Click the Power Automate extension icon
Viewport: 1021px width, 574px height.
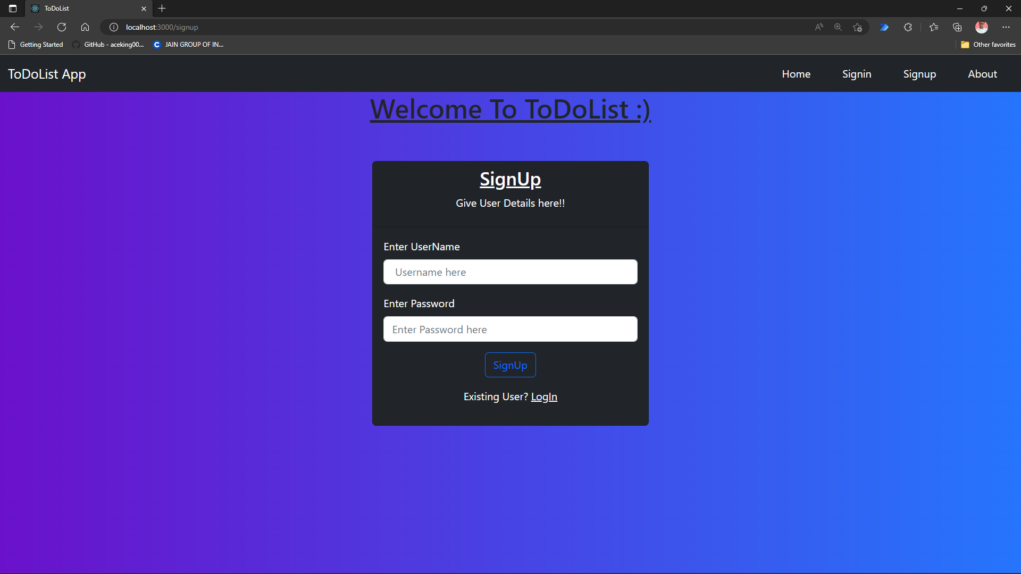click(884, 27)
